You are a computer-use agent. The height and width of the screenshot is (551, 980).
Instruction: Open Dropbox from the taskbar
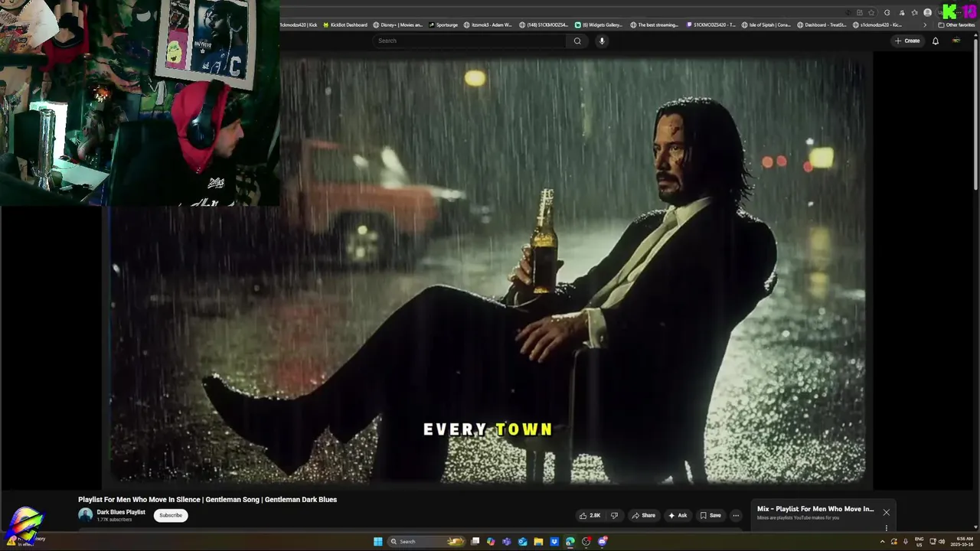click(x=554, y=541)
